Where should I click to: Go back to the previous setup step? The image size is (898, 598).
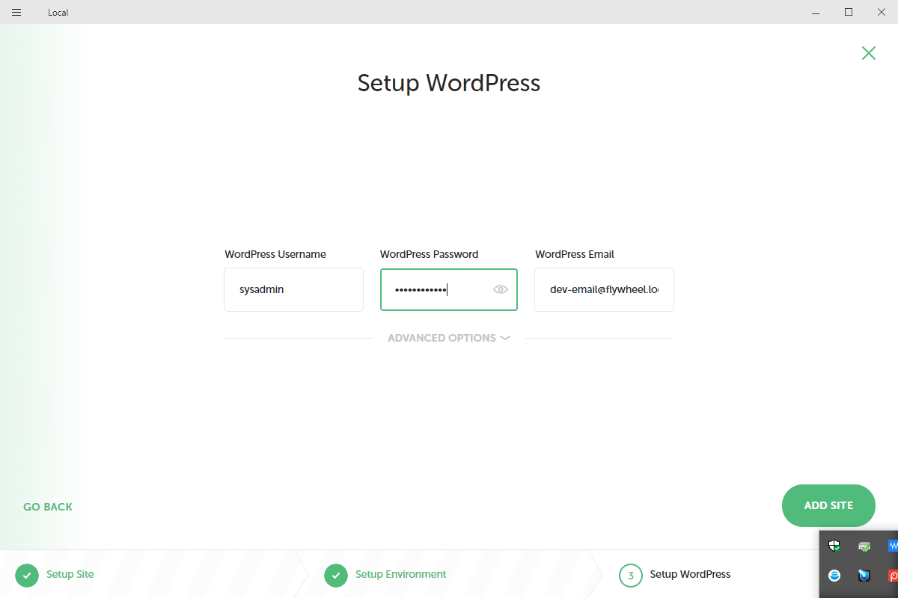tap(48, 507)
